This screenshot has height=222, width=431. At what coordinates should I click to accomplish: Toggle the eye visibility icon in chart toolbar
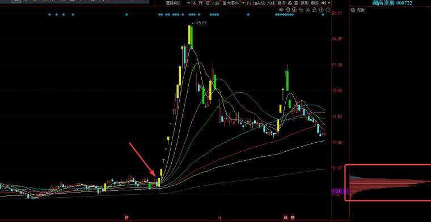pyautogui.click(x=281, y=10)
